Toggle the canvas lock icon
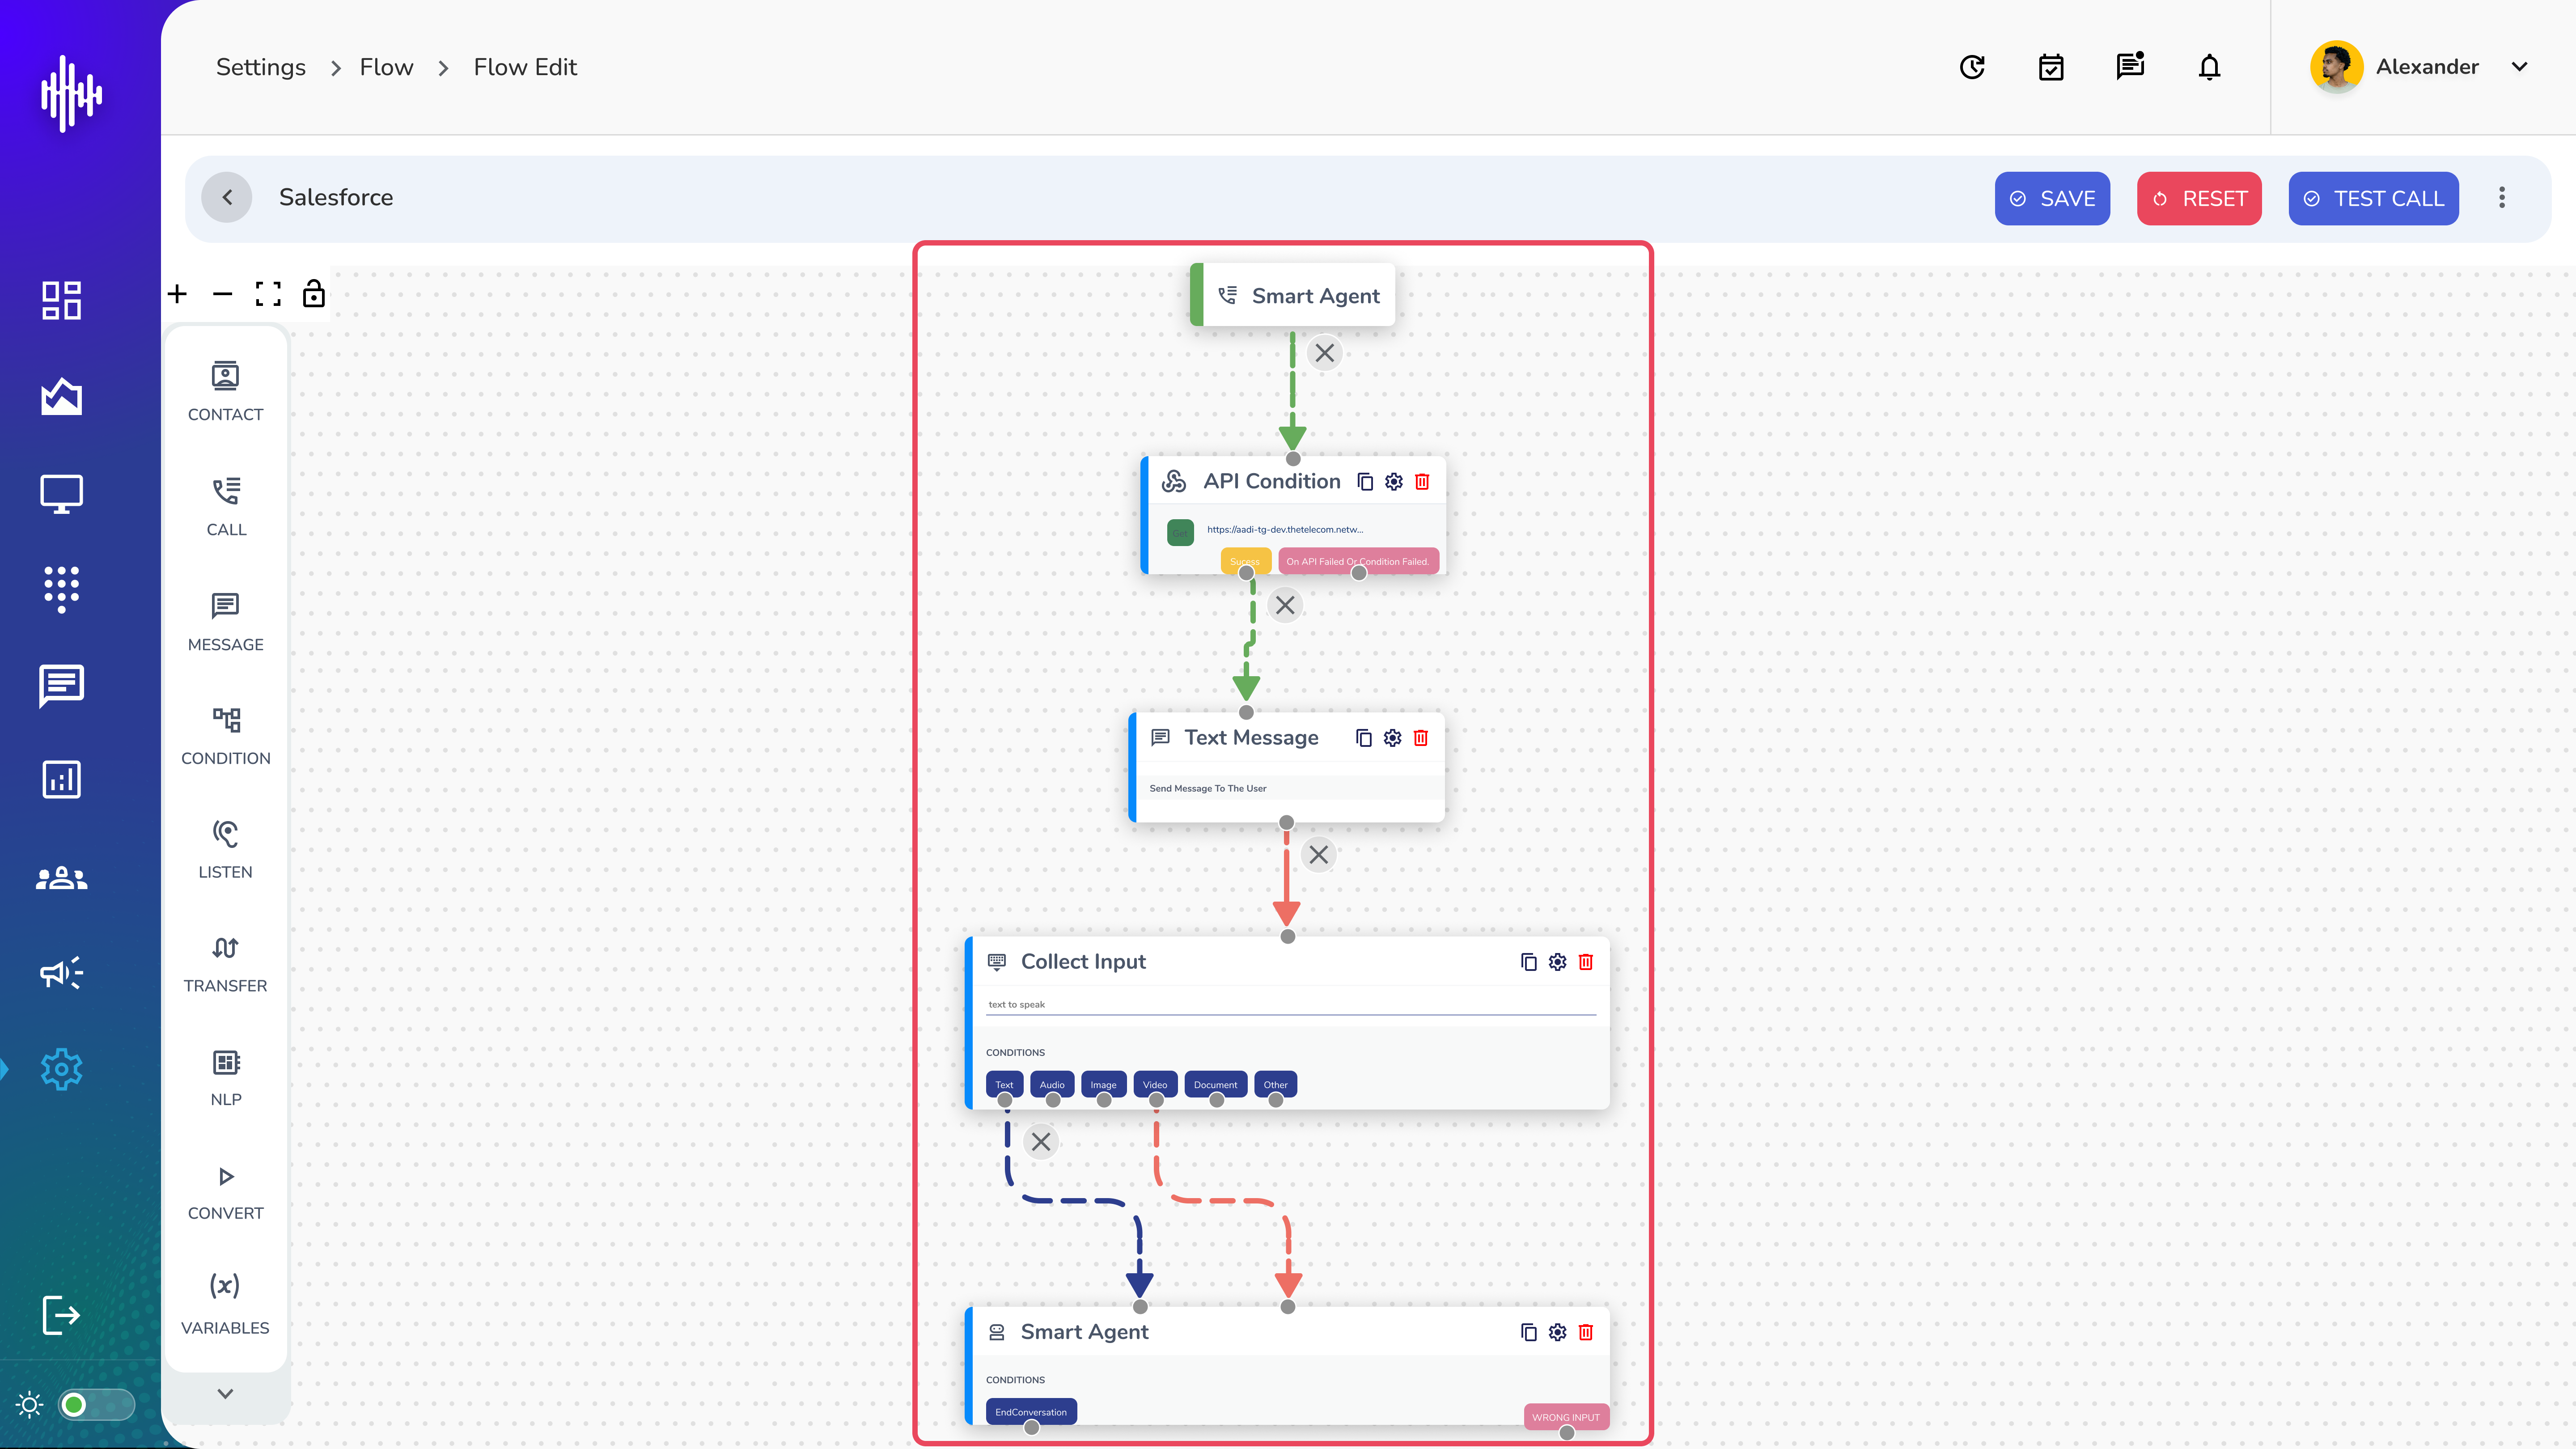The width and height of the screenshot is (2576, 1449). coord(314,293)
